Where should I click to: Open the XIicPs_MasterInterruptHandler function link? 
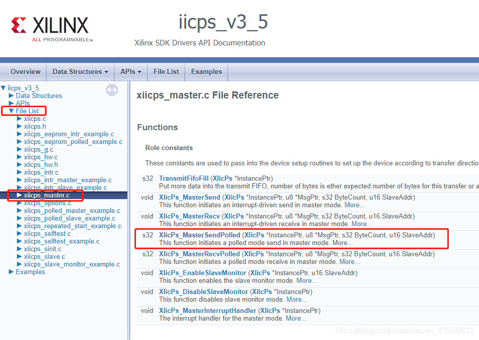(x=208, y=311)
